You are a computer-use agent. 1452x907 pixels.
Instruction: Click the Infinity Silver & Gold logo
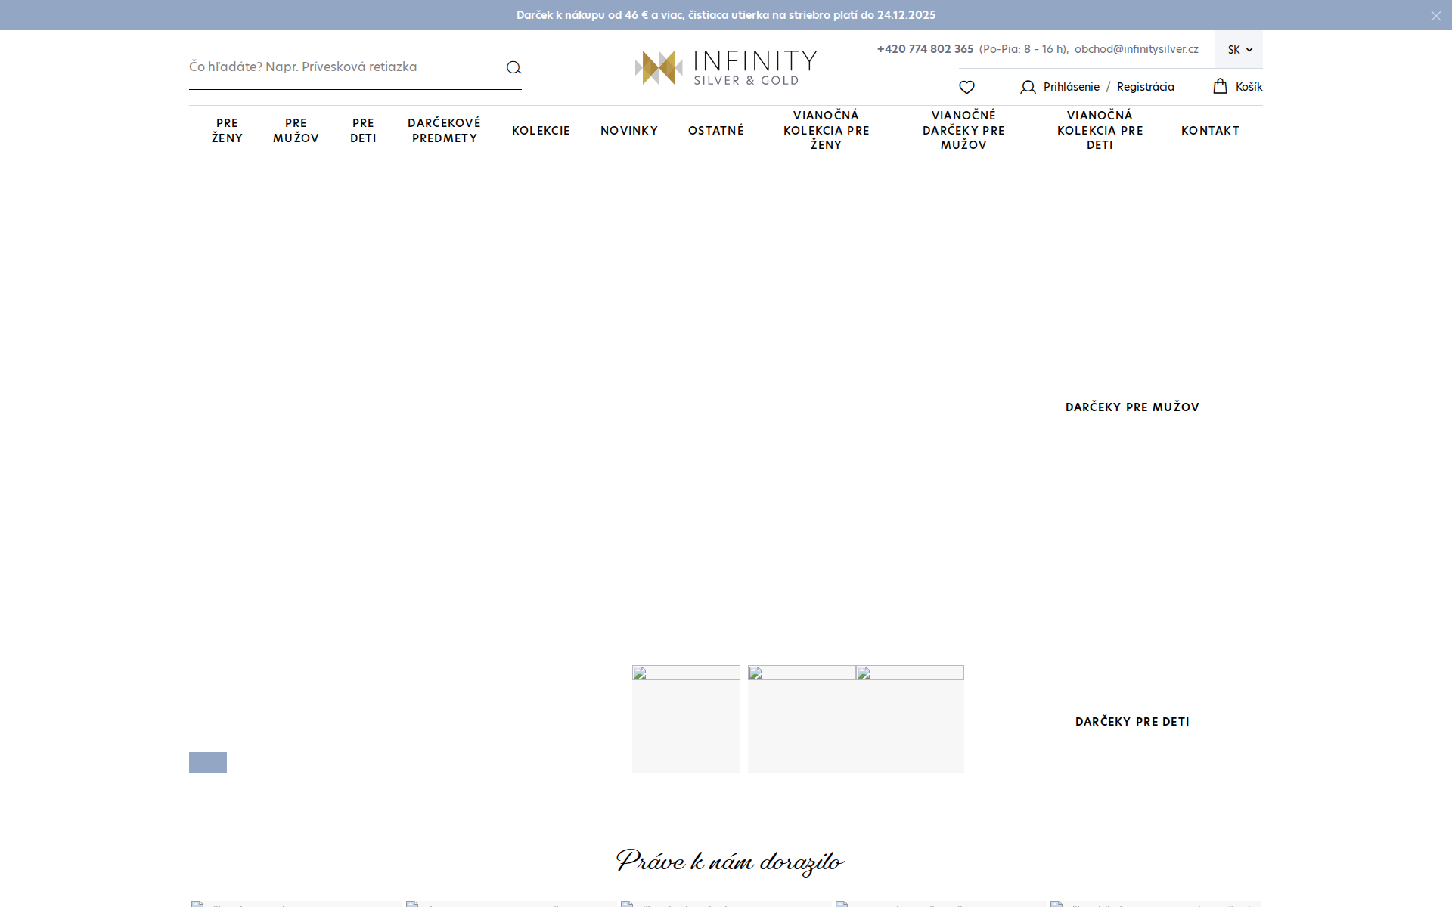coord(725,67)
